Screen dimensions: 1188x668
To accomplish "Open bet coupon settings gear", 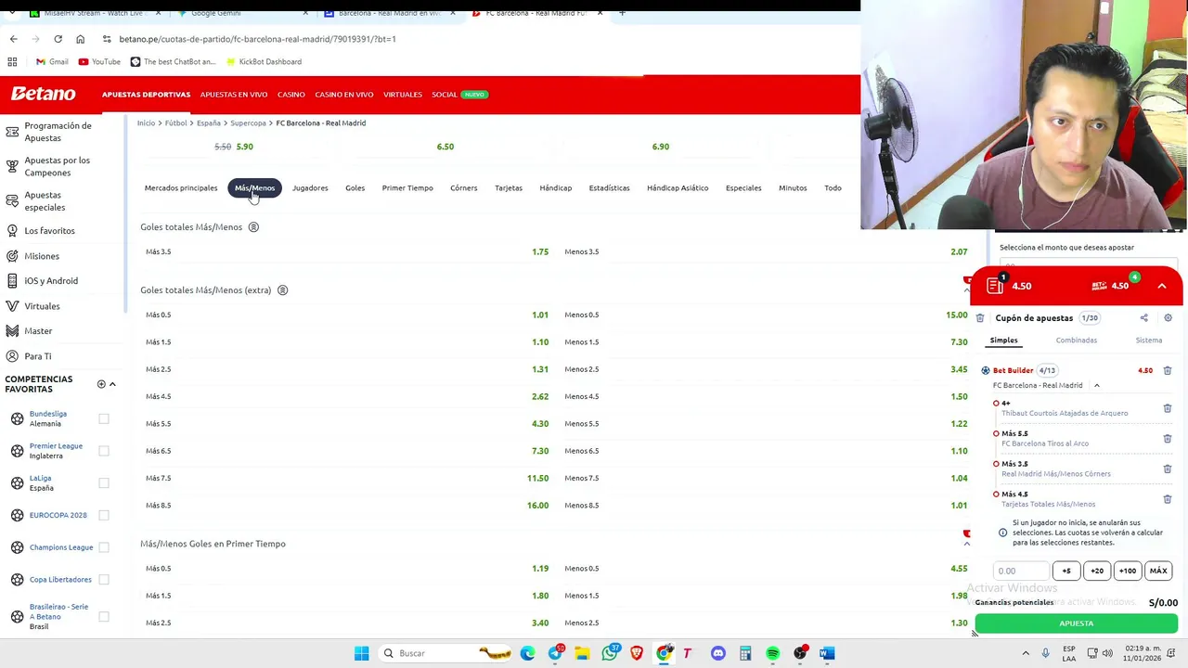I will [x=1168, y=317].
